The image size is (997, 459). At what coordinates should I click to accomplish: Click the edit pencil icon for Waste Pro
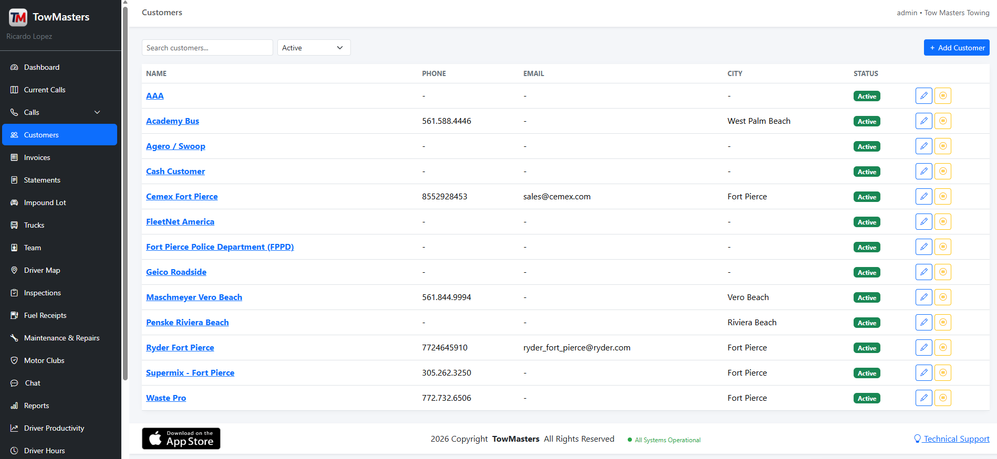click(x=923, y=398)
